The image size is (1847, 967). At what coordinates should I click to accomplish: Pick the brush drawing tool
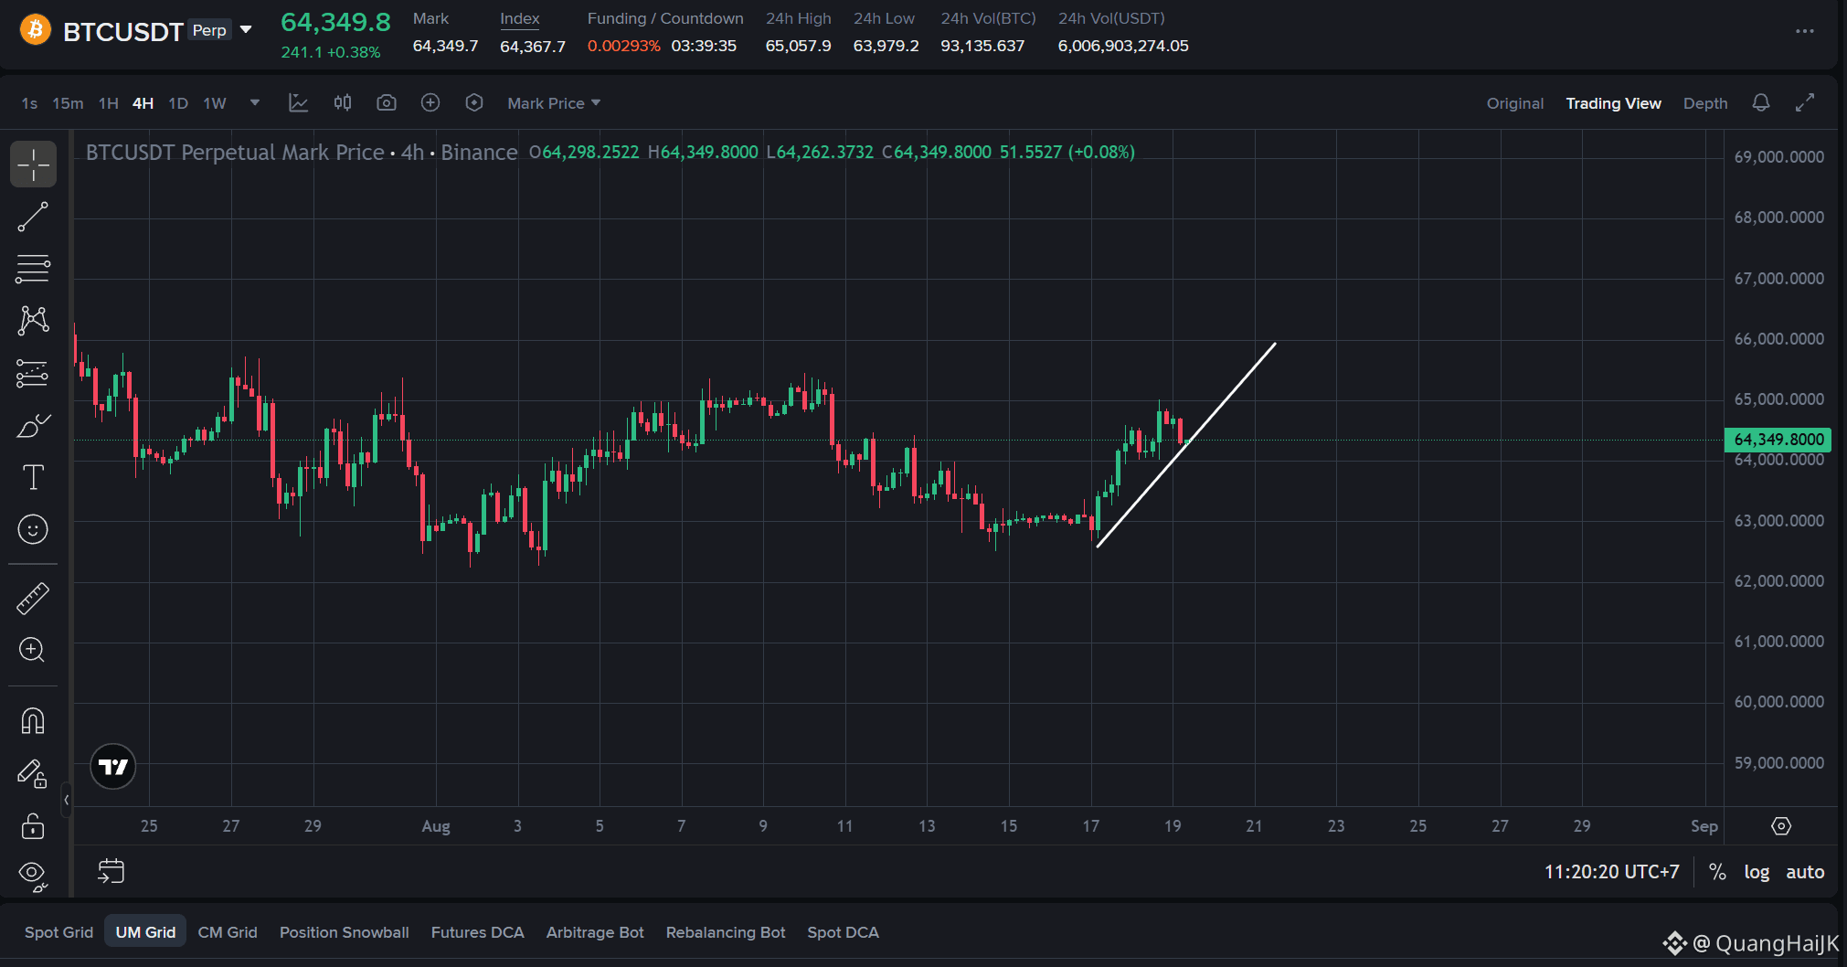pos(33,426)
